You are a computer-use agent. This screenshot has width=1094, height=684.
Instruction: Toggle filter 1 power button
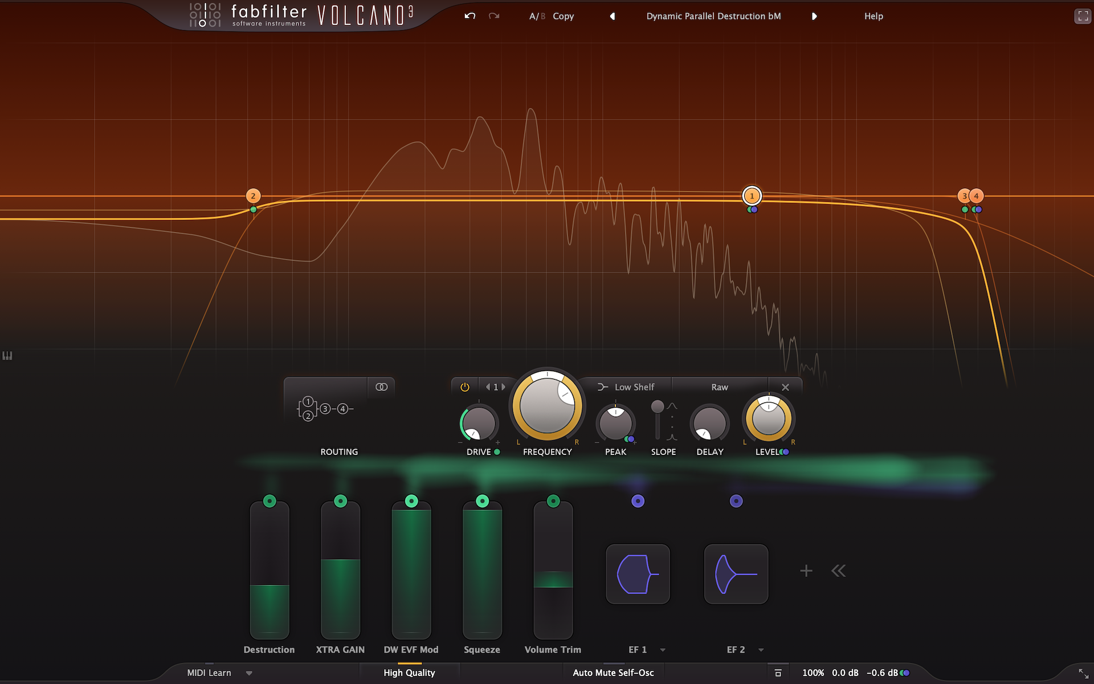pyautogui.click(x=465, y=387)
